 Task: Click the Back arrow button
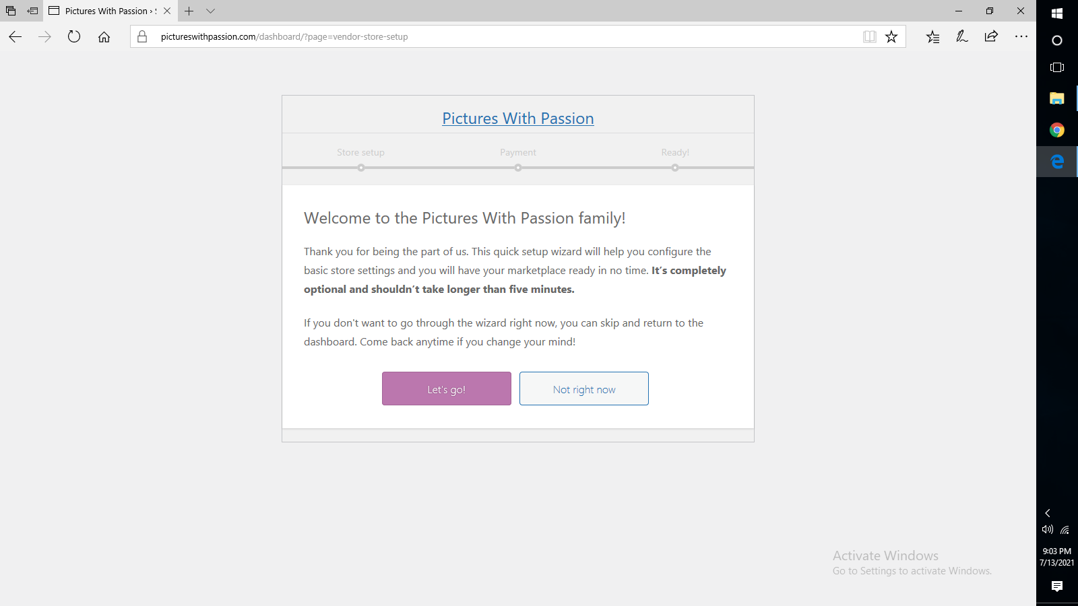15,37
